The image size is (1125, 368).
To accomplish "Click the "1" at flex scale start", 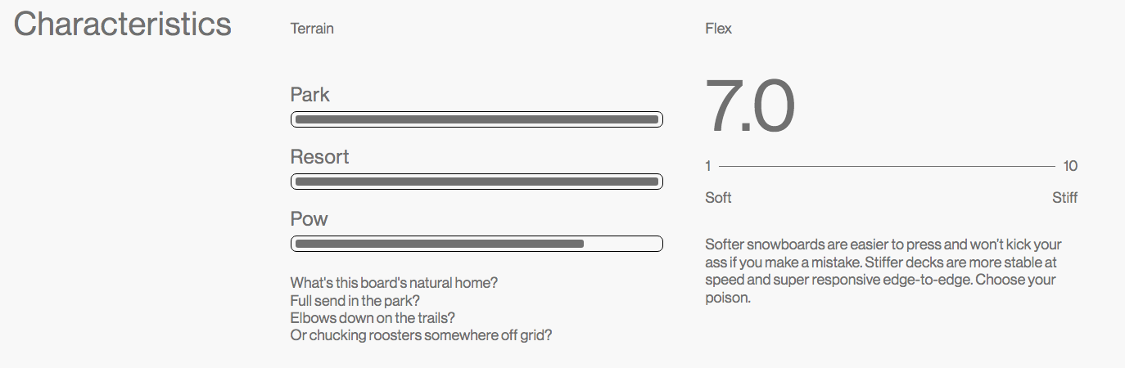I will point(708,167).
